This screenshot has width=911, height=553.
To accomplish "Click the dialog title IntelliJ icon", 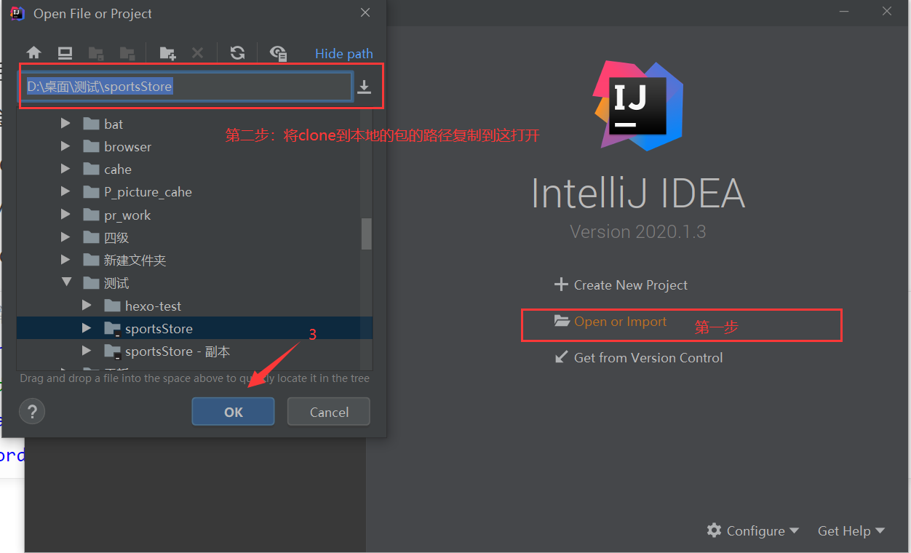I will click(17, 13).
